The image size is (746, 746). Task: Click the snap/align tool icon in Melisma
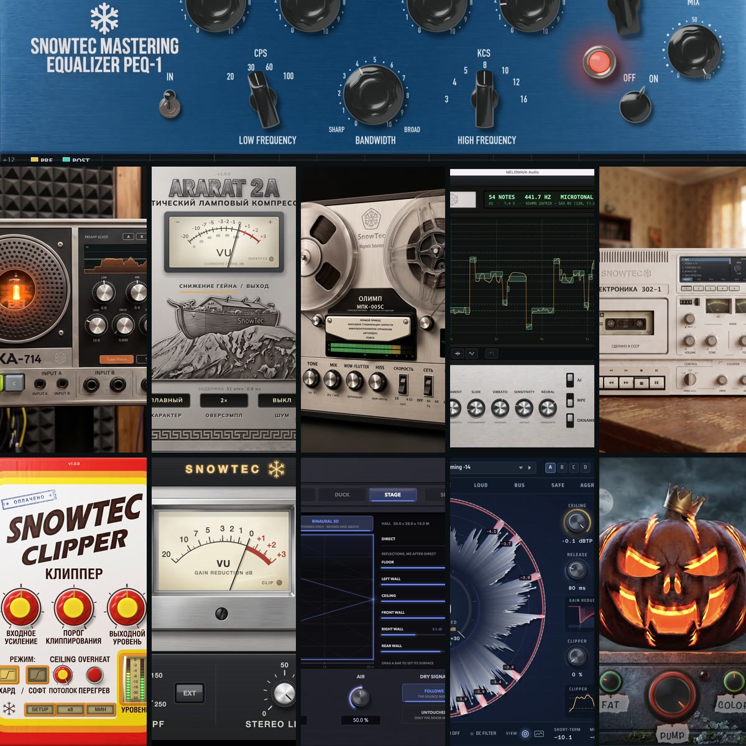pos(458,353)
